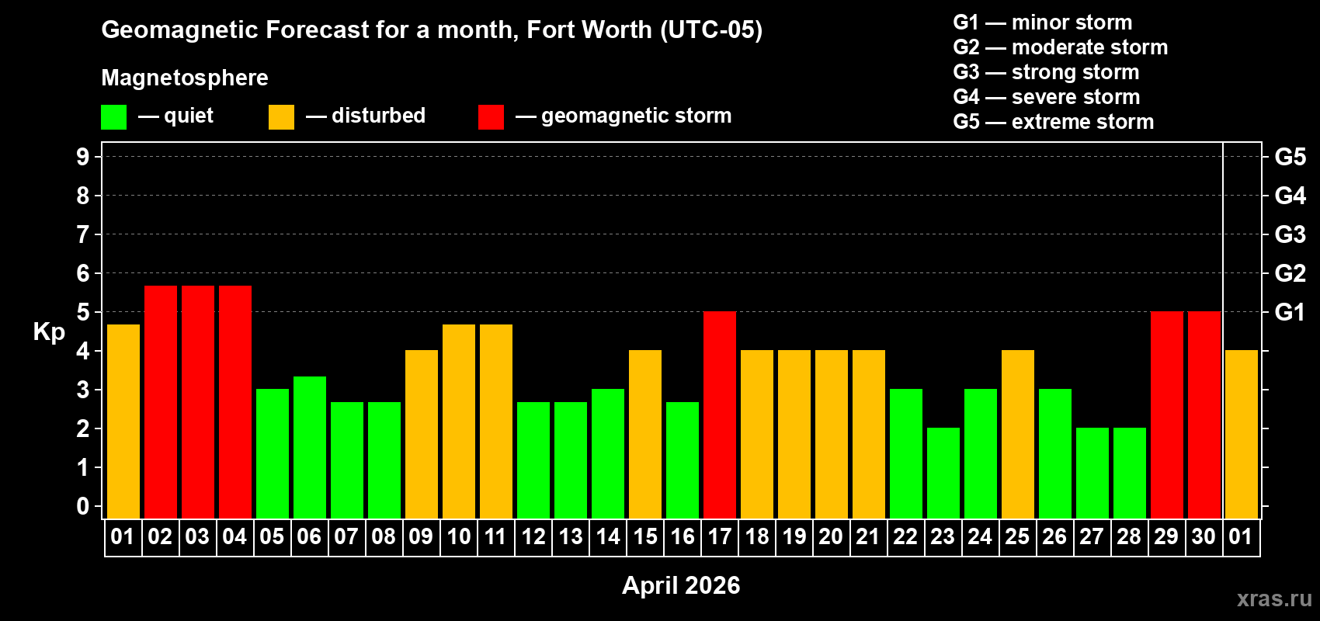
Task: Select the chart title mentioning Fort Worth
Action: tap(432, 30)
